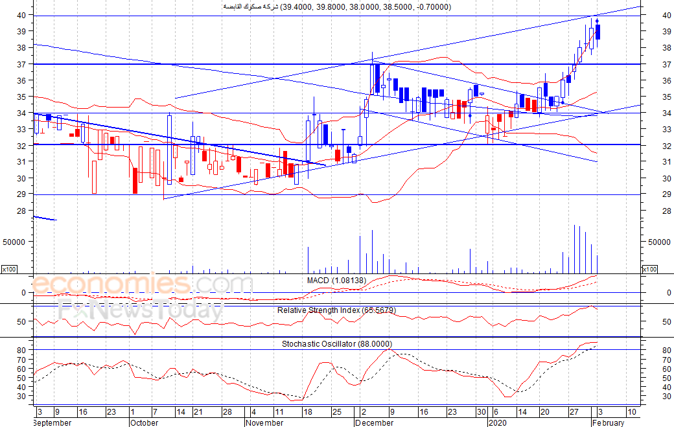Select the Stochastic Oscillator (88.0000) label

coord(337,343)
